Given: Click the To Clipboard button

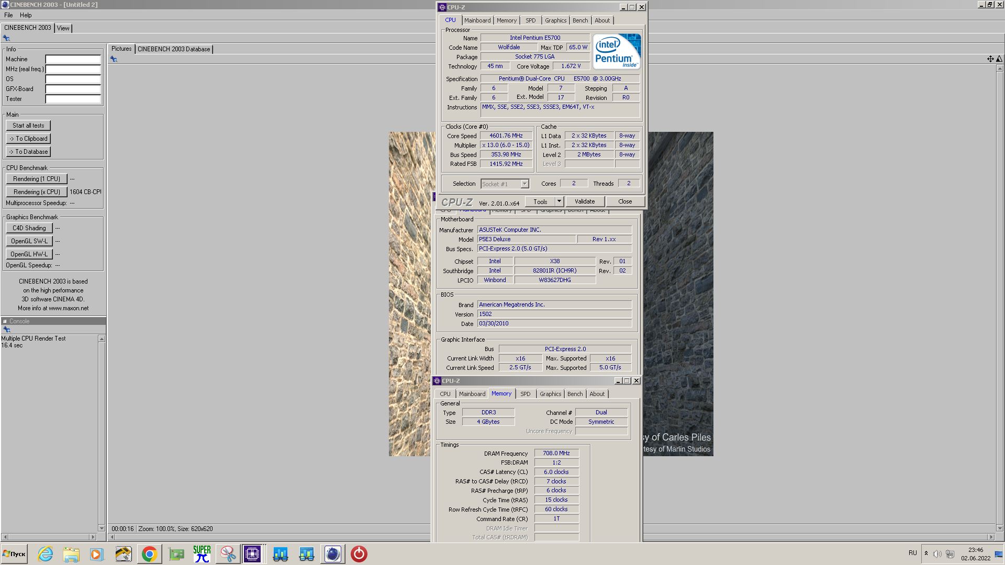Looking at the screenshot, I should tap(28, 139).
